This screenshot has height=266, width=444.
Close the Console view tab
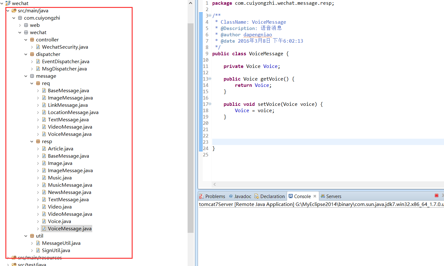pyautogui.click(x=315, y=196)
